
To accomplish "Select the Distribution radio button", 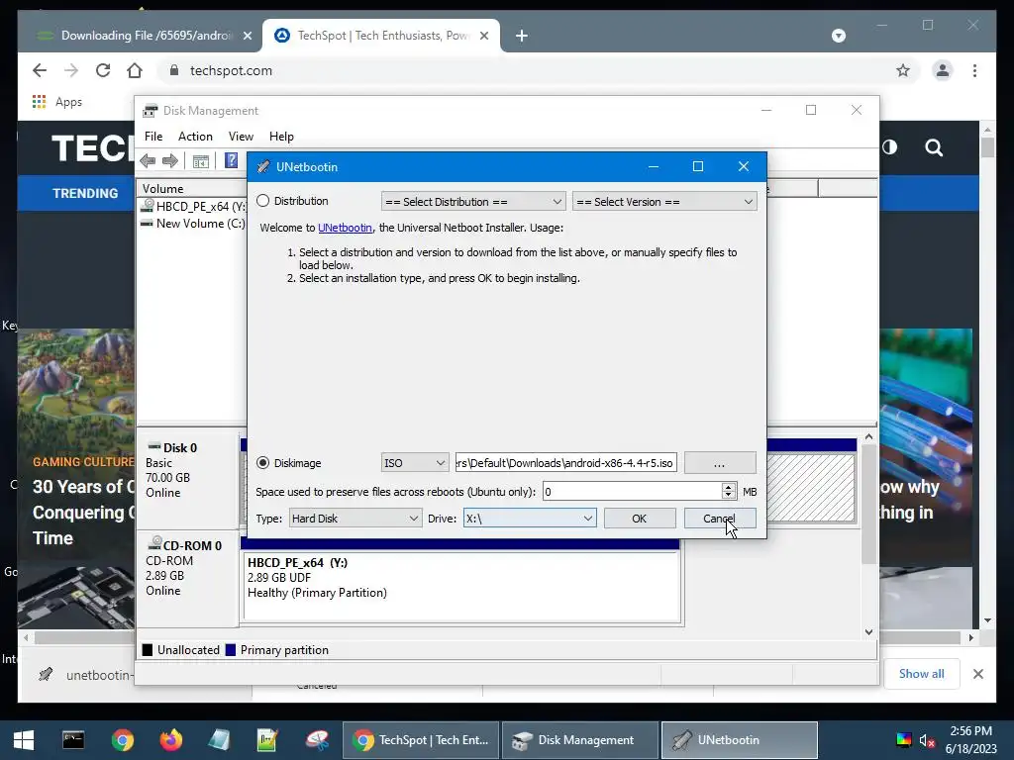I will [262, 201].
